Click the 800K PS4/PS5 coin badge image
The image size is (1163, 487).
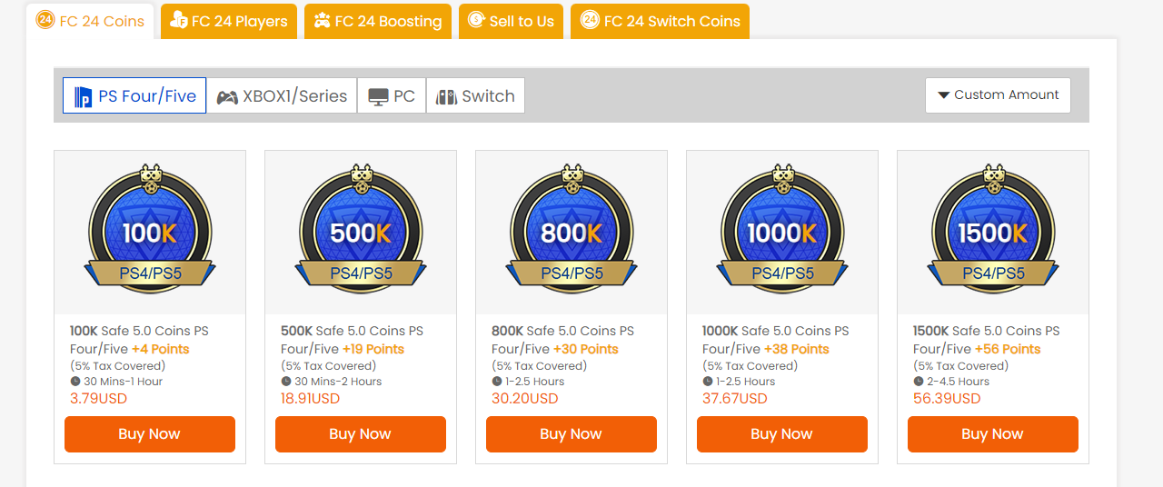(x=572, y=232)
